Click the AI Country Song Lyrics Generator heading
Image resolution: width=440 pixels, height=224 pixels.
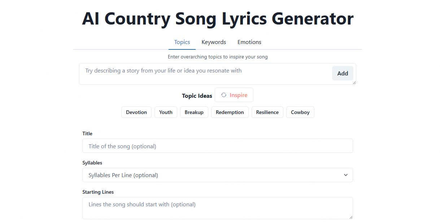[218, 18]
